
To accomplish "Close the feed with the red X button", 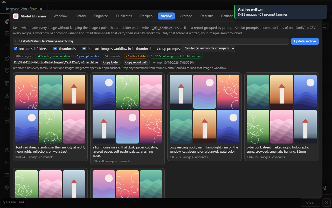I will click(327, 202).
